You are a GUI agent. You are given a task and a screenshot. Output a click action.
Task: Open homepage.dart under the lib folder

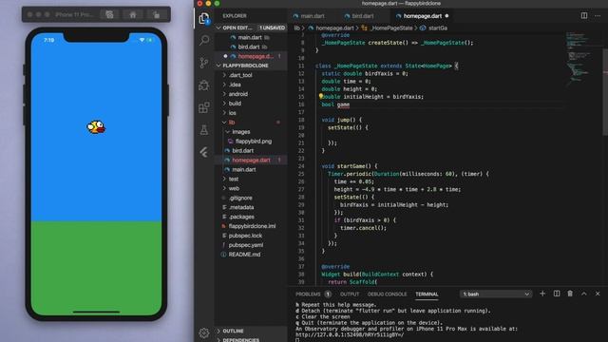251,161
